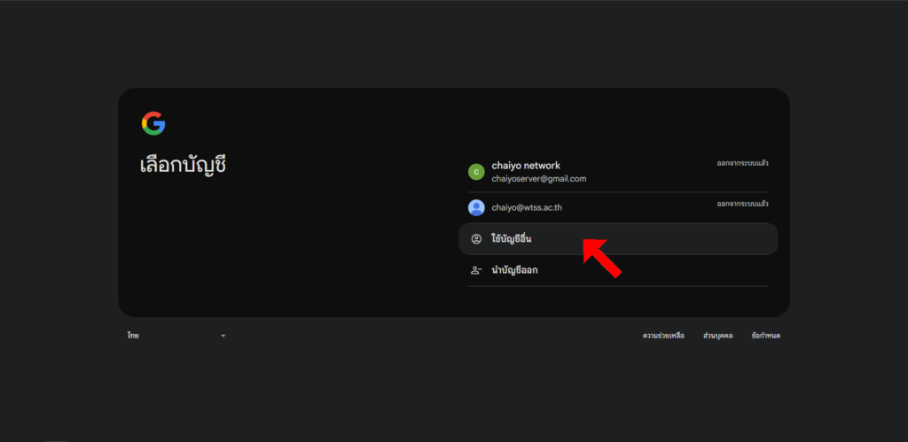Screen dimensions: 908x442
Task: Open the ข้อกำหนด terms link
Action: click(x=765, y=336)
